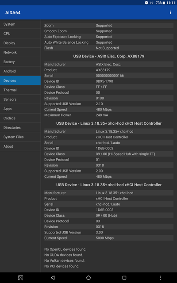This screenshot has height=283, width=177.
Task: Tap the Flash Not Supported row
Action: tap(109, 48)
